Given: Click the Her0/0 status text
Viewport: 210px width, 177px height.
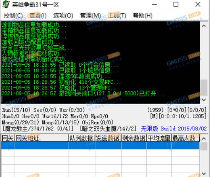Looking at the screenshot, I should coord(31,116).
